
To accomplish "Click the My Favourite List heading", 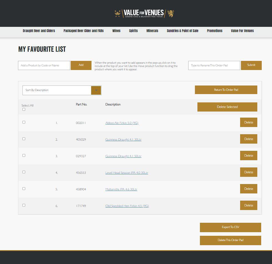I will pyautogui.click(x=42, y=49).
